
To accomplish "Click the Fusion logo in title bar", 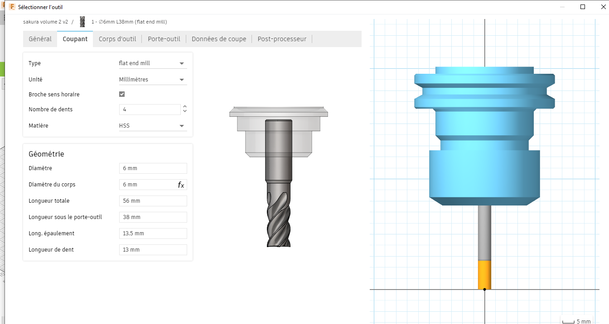I will [x=12, y=7].
